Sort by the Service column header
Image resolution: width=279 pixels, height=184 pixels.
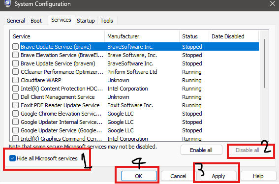point(57,36)
